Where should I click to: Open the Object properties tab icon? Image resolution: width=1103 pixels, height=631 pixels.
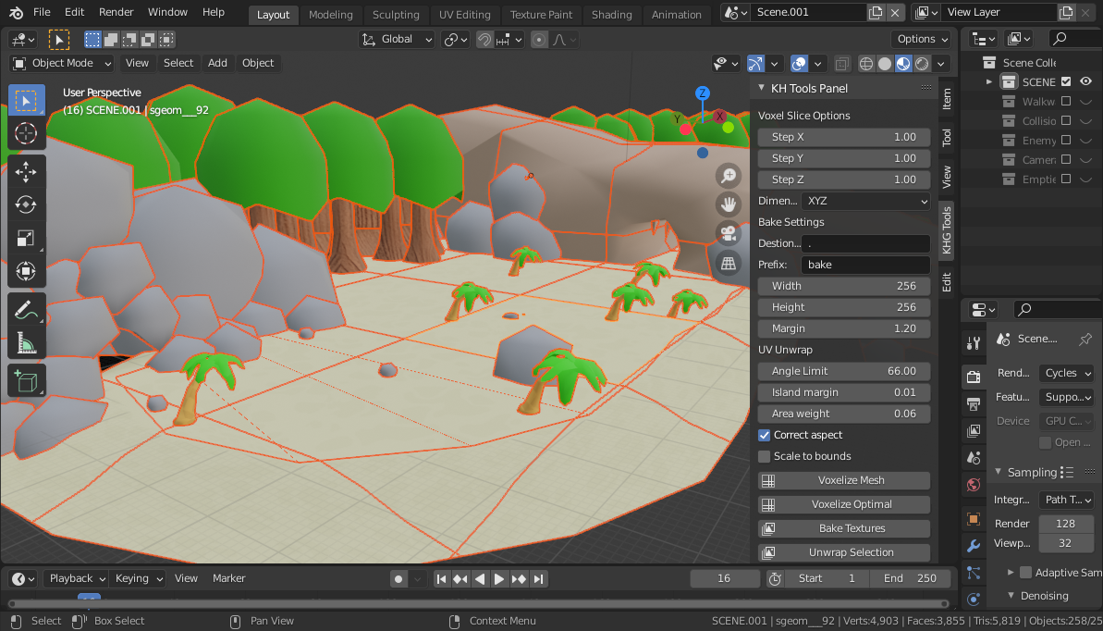pos(974,519)
